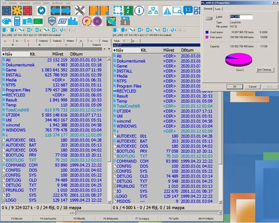Click OK in the Properties dialog

235,87
